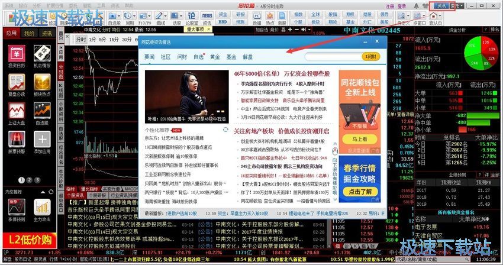
Task: Click the 画线 pencil toolbar icon
Action: (159, 15)
